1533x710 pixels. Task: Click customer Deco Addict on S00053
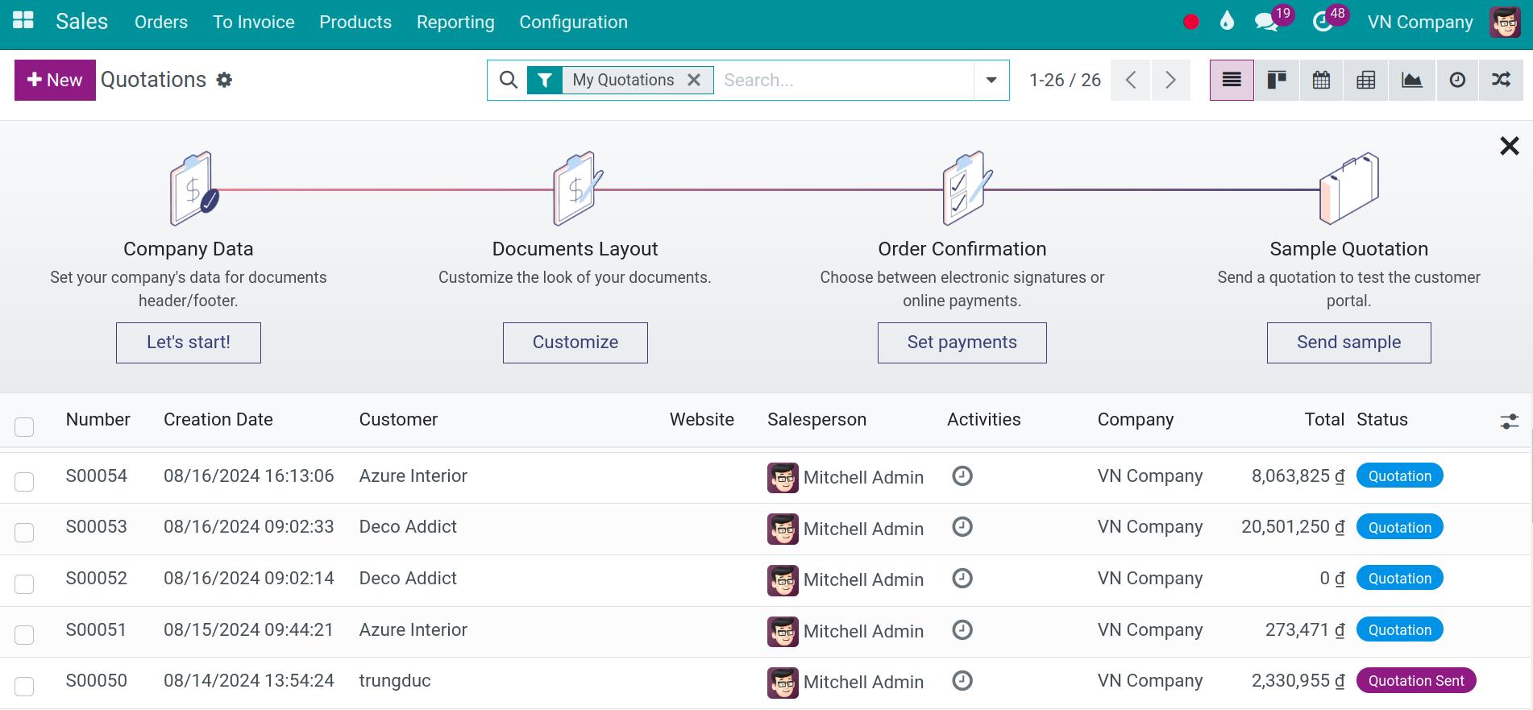408,527
